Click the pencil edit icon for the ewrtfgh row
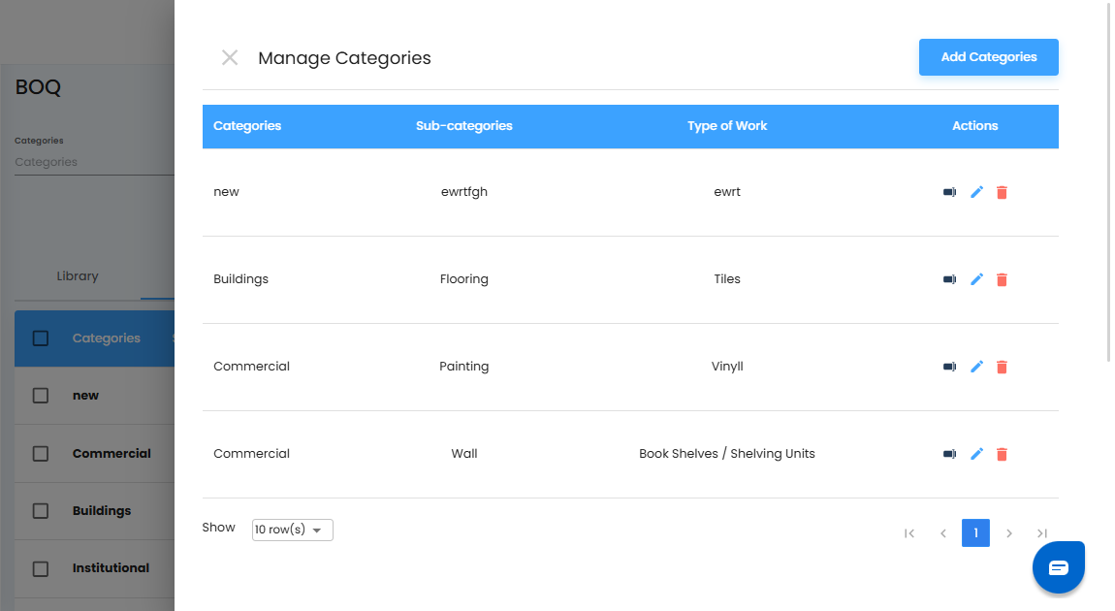The height and width of the screenshot is (611, 1115). [x=976, y=192]
